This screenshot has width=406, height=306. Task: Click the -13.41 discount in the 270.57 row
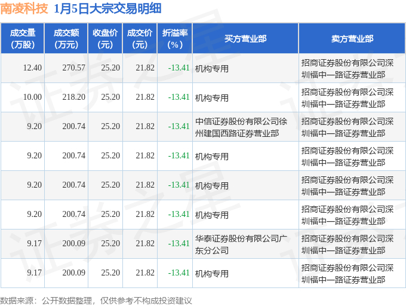[179, 68]
